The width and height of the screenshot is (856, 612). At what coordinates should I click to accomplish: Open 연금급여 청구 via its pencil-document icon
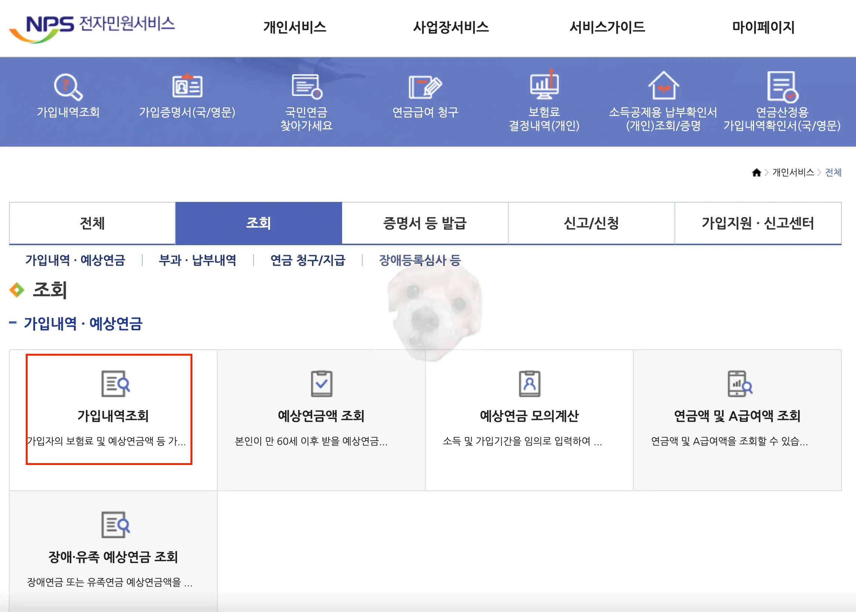pos(426,87)
